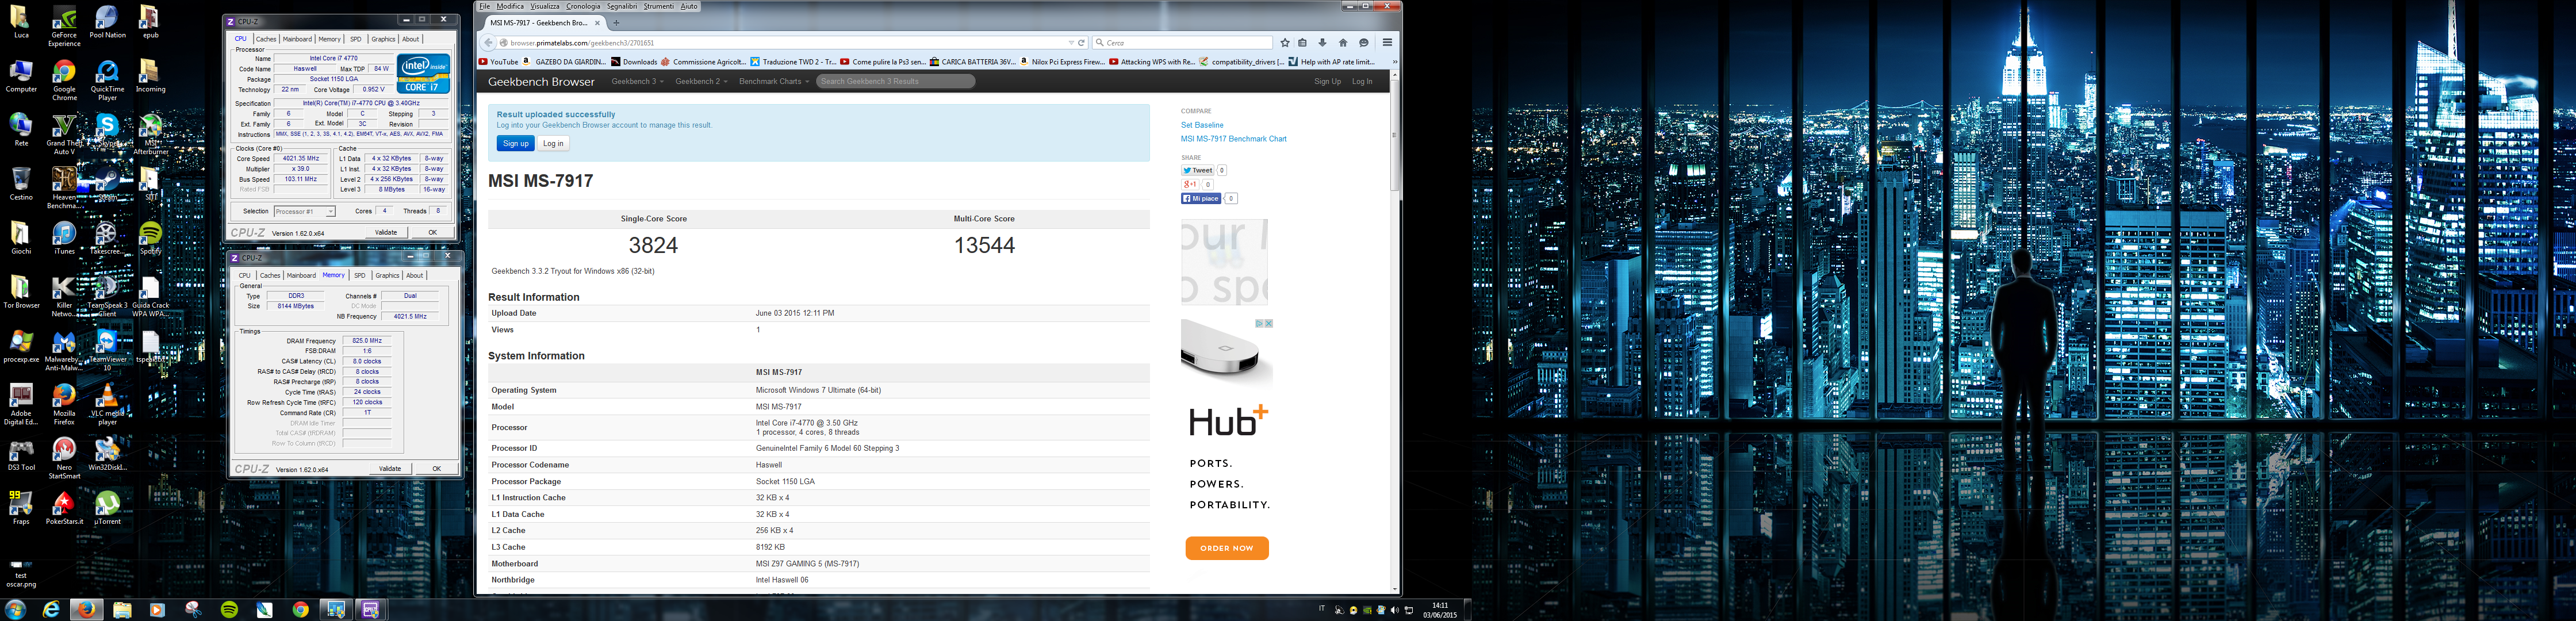Click the Tweet share button
This screenshot has height=621, width=2576.
click(x=1198, y=170)
